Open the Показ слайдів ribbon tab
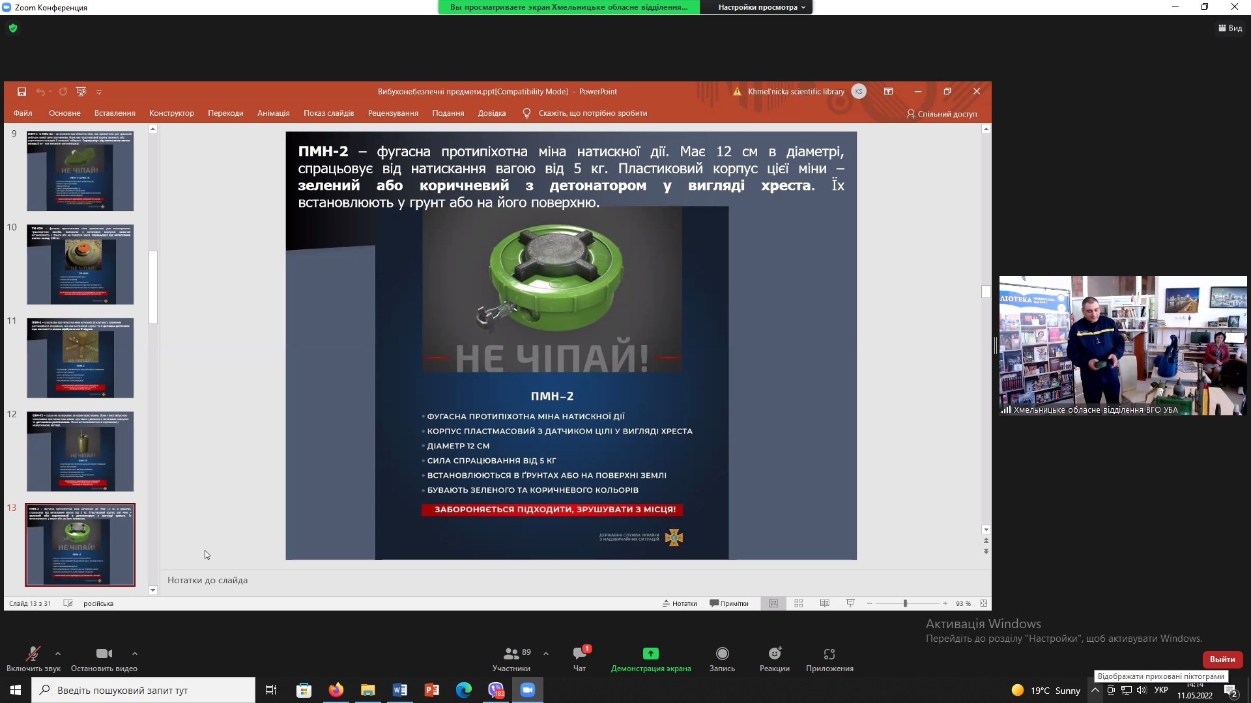This screenshot has width=1251, height=703. 328,113
